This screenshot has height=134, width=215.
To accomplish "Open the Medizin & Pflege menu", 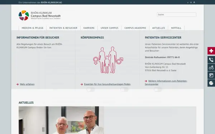I will [x=33, y=28].
